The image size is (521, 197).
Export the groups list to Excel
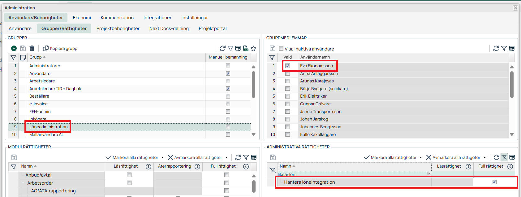pyautogui.click(x=246, y=48)
